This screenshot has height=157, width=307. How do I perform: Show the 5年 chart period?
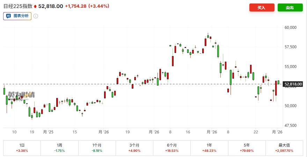[247, 148]
